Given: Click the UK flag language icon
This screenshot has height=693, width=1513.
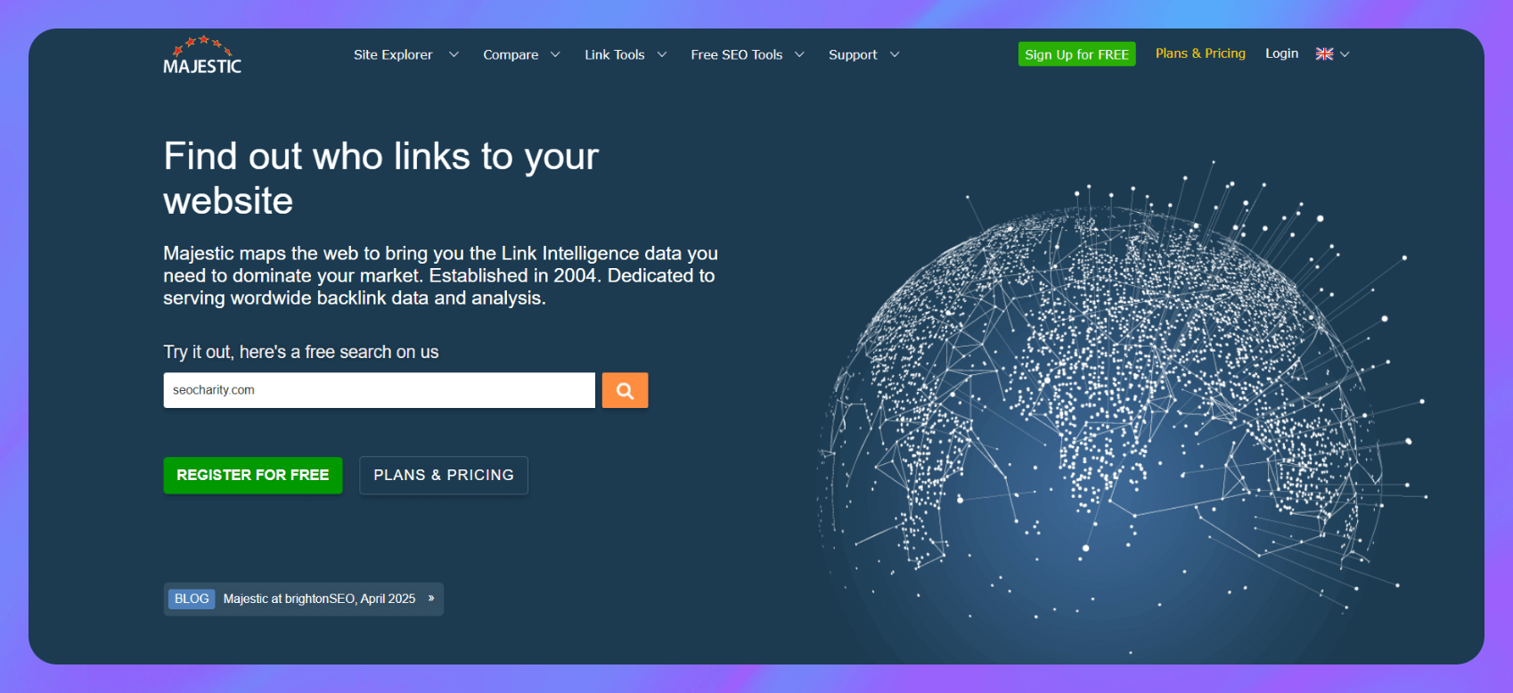Looking at the screenshot, I should click(x=1324, y=54).
